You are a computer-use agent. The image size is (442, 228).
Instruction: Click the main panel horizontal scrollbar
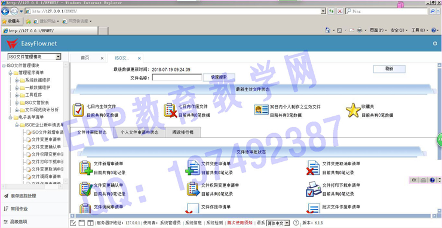pos(253,216)
